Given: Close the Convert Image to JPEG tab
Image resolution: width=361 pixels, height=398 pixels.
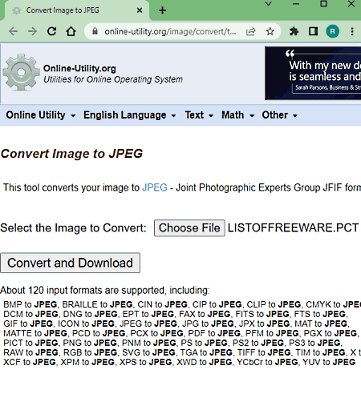Looking at the screenshot, I should pyautogui.click(x=140, y=10).
